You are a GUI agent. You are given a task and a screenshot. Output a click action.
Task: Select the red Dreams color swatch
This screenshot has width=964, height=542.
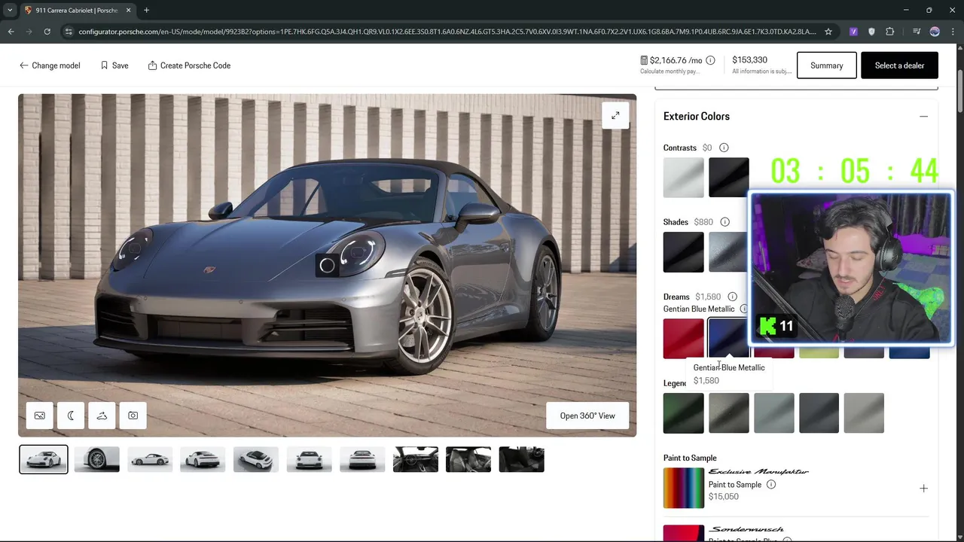(x=683, y=339)
